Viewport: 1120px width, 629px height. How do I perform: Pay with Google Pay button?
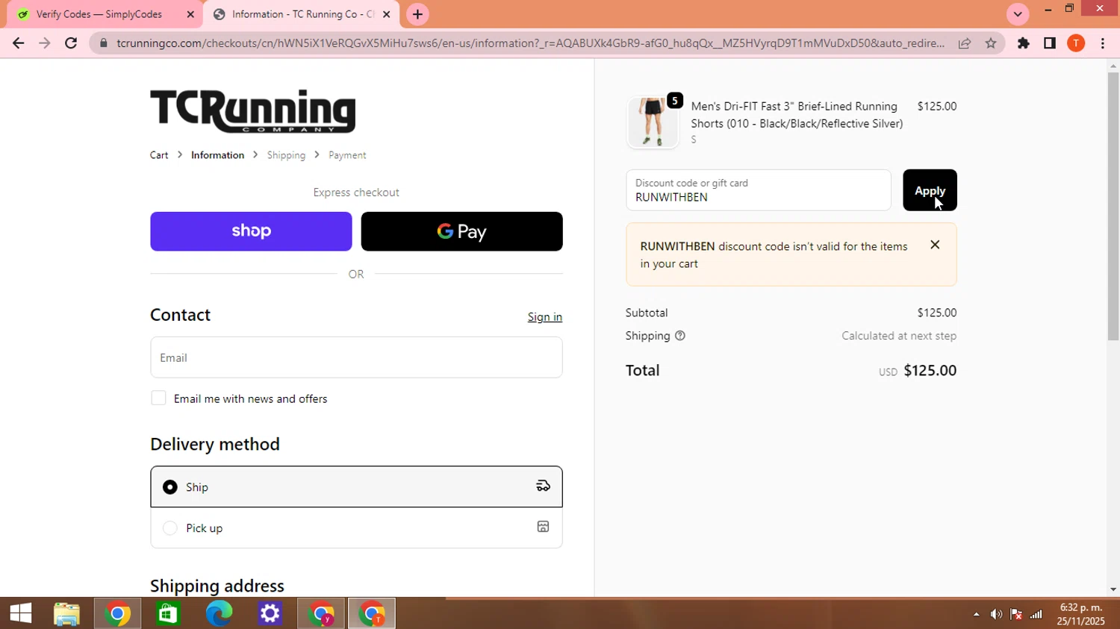(461, 231)
